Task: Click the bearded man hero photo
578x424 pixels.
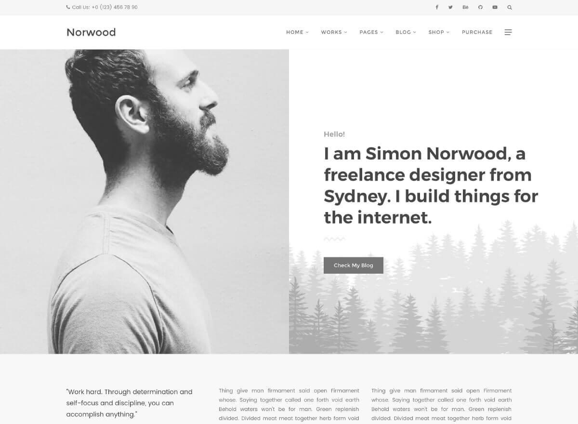Action: coord(144,201)
